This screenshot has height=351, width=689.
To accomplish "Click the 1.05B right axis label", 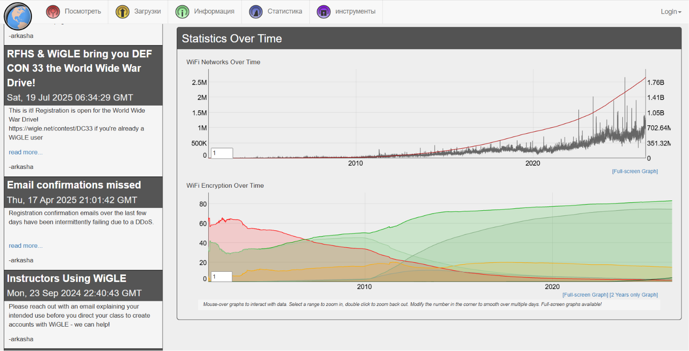I will click(x=656, y=113).
